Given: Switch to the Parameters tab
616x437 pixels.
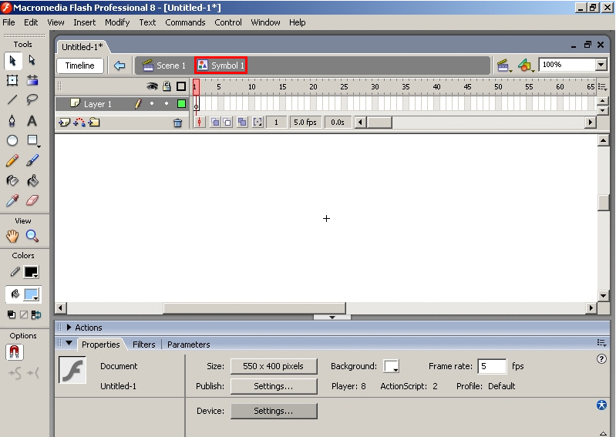Looking at the screenshot, I should [x=189, y=345].
